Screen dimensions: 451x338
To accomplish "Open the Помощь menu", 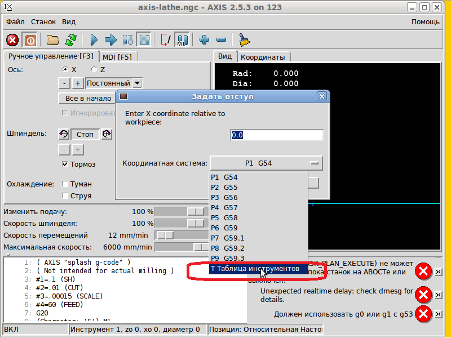I will 425,22.
